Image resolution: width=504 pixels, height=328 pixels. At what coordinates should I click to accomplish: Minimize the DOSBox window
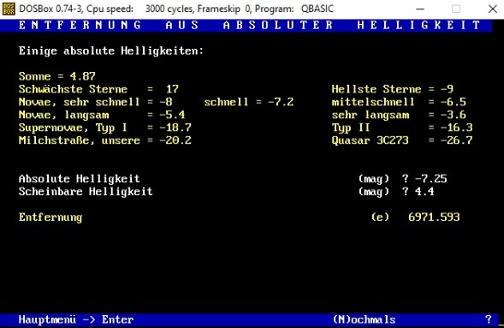(x=420, y=9)
